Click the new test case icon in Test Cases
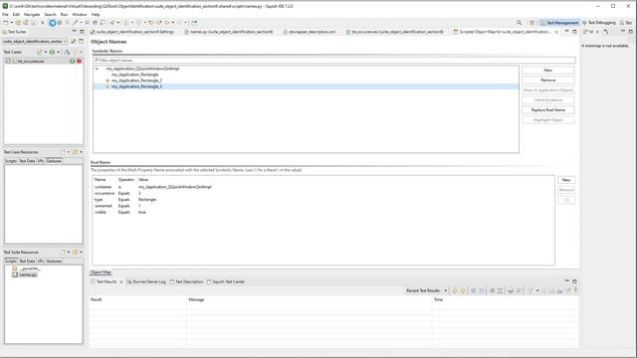The image size is (637, 358). point(40,52)
